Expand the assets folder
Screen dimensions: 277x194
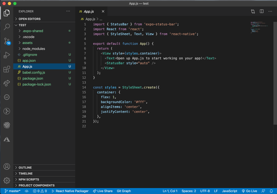pyautogui.click(x=27, y=43)
